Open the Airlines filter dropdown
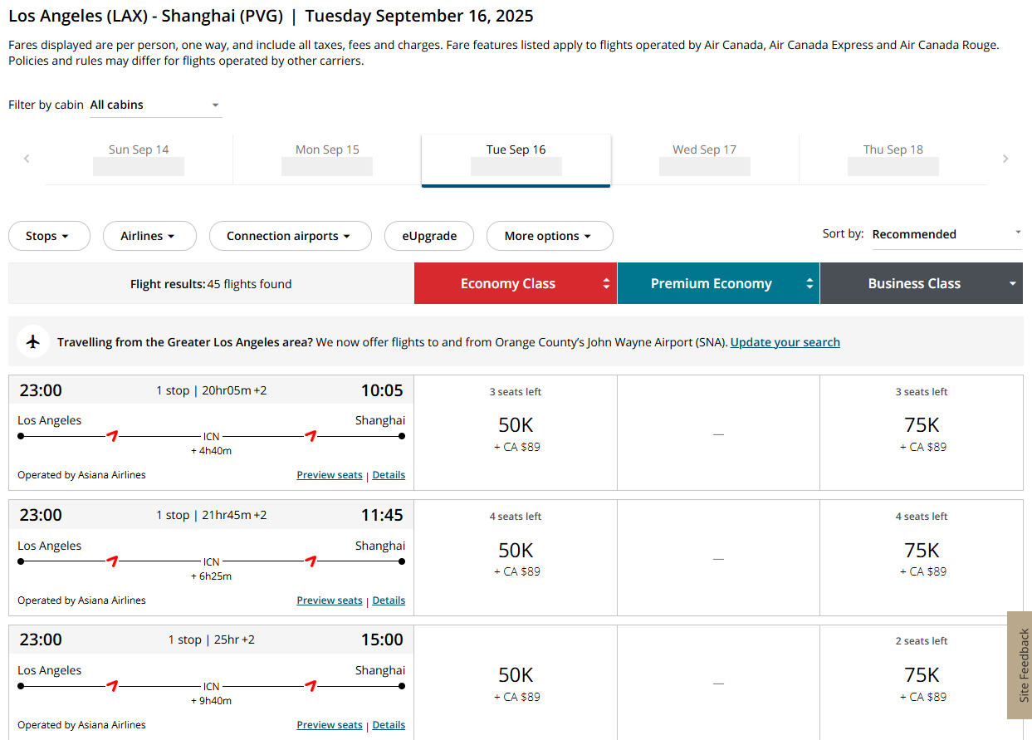The image size is (1032, 740). pyautogui.click(x=149, y=236)
